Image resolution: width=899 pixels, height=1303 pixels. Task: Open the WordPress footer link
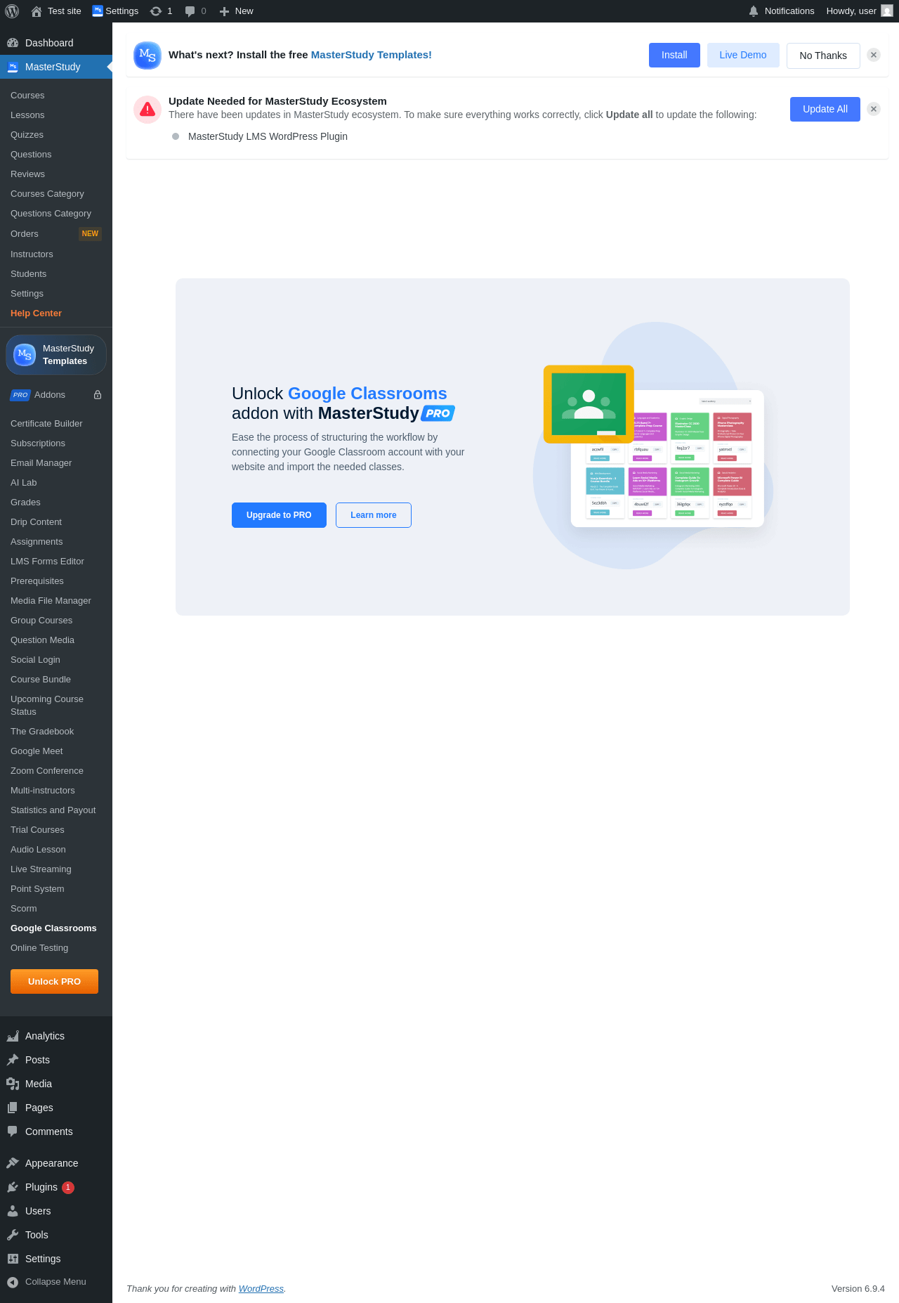pos(261,1288)
